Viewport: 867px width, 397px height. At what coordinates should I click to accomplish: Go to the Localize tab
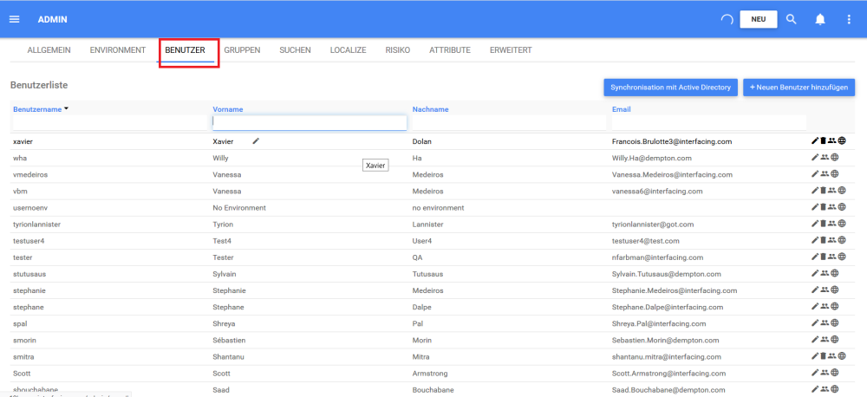[x=349, y=50]
